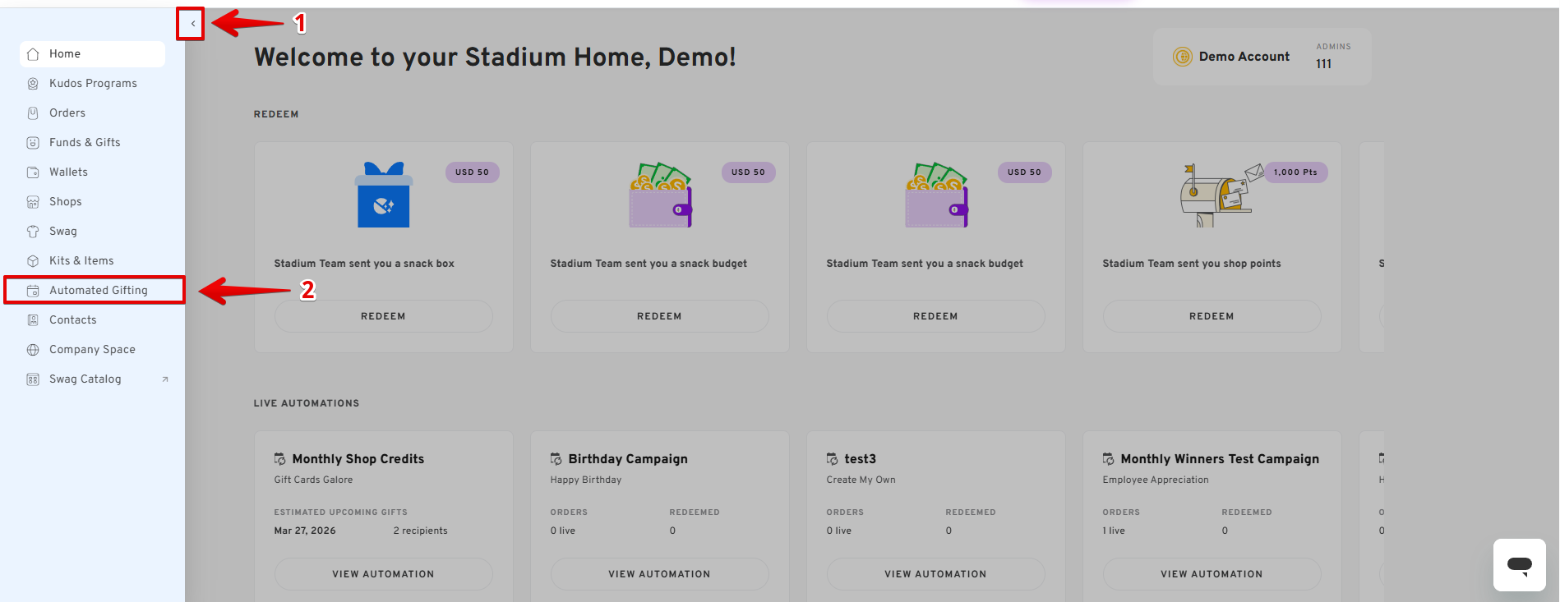
Task: View the Birthday Campaign automation
Action: (x=659, y=574)
